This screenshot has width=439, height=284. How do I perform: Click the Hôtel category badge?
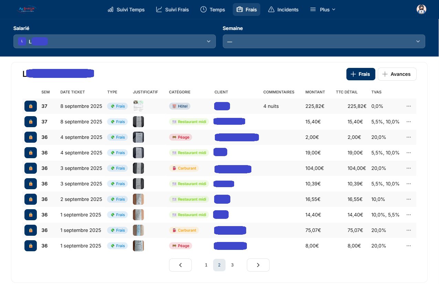(x=180, y=106)
